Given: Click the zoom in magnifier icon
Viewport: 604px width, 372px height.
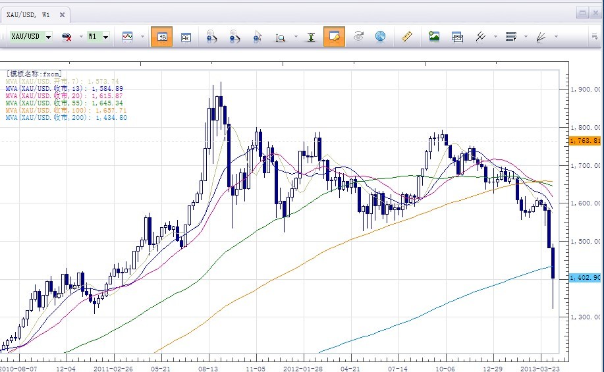Looking at the screenshot, I should click(x=212, y=37).
